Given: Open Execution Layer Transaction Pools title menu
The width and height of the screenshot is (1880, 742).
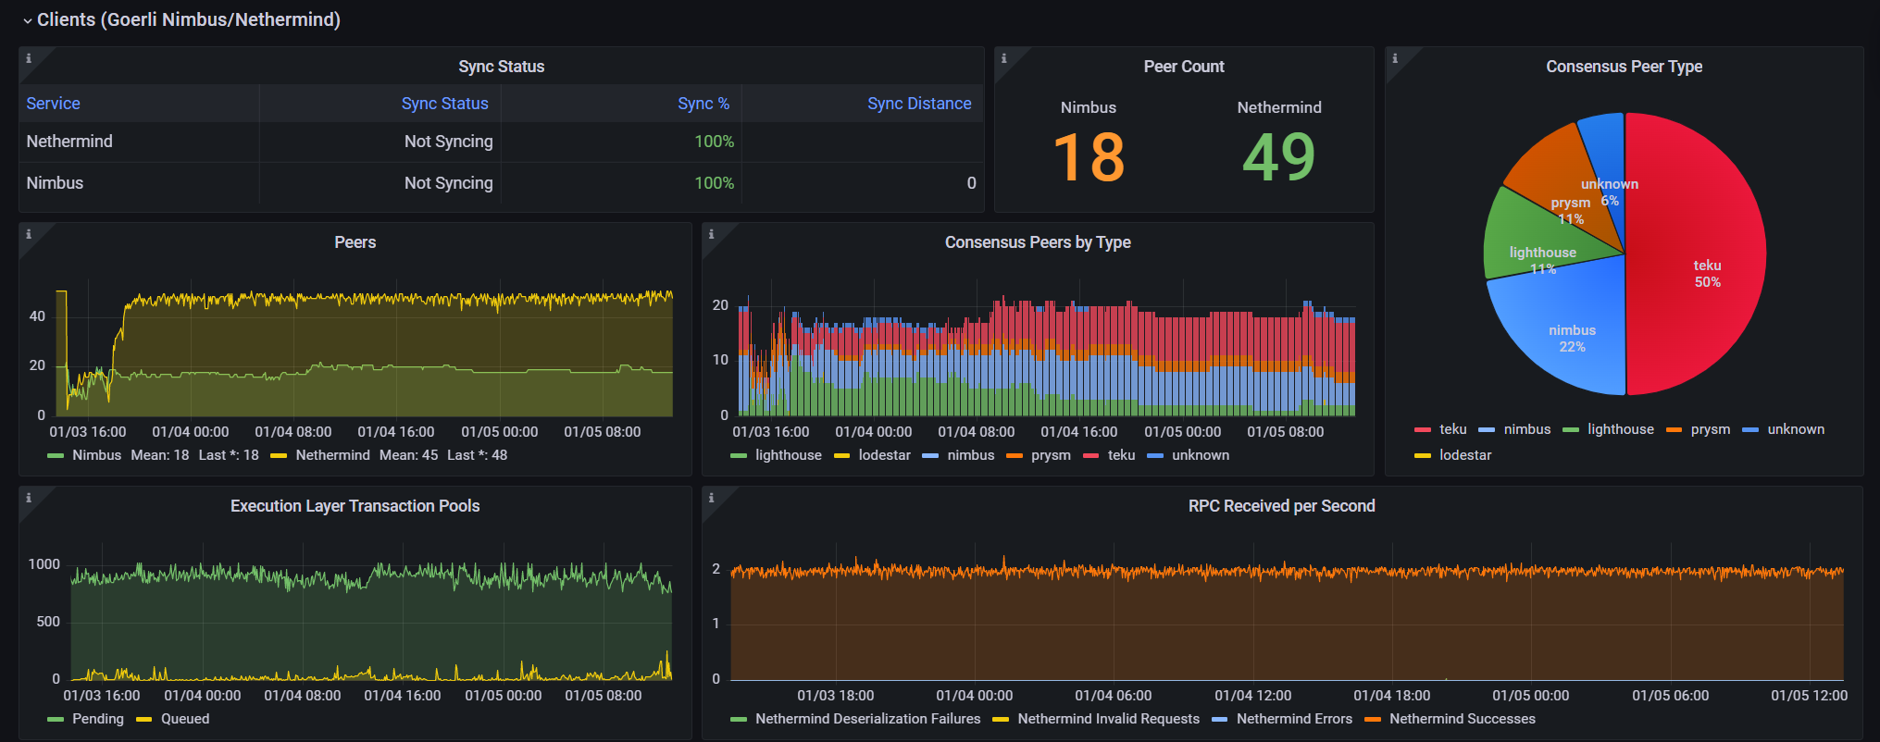Looking at the screenshot, I should (x=355, y=506).
